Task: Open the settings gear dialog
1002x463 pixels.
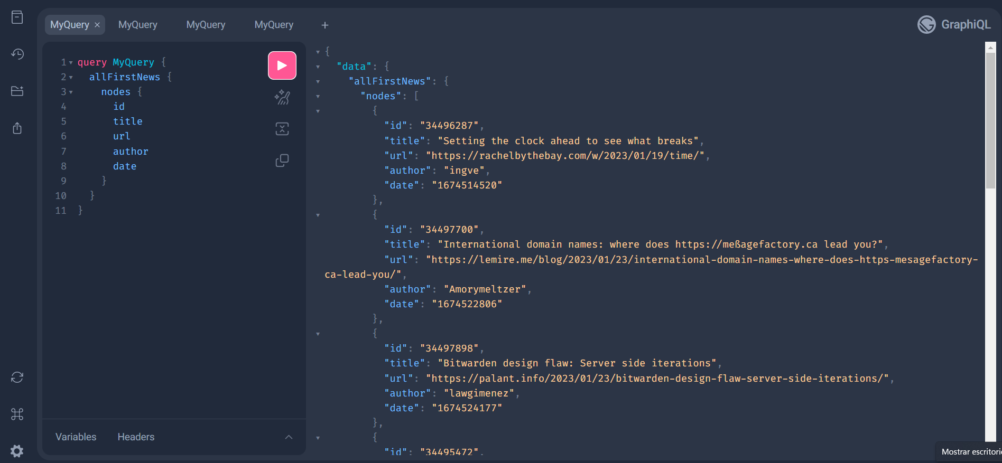Action: click(17, 451)
